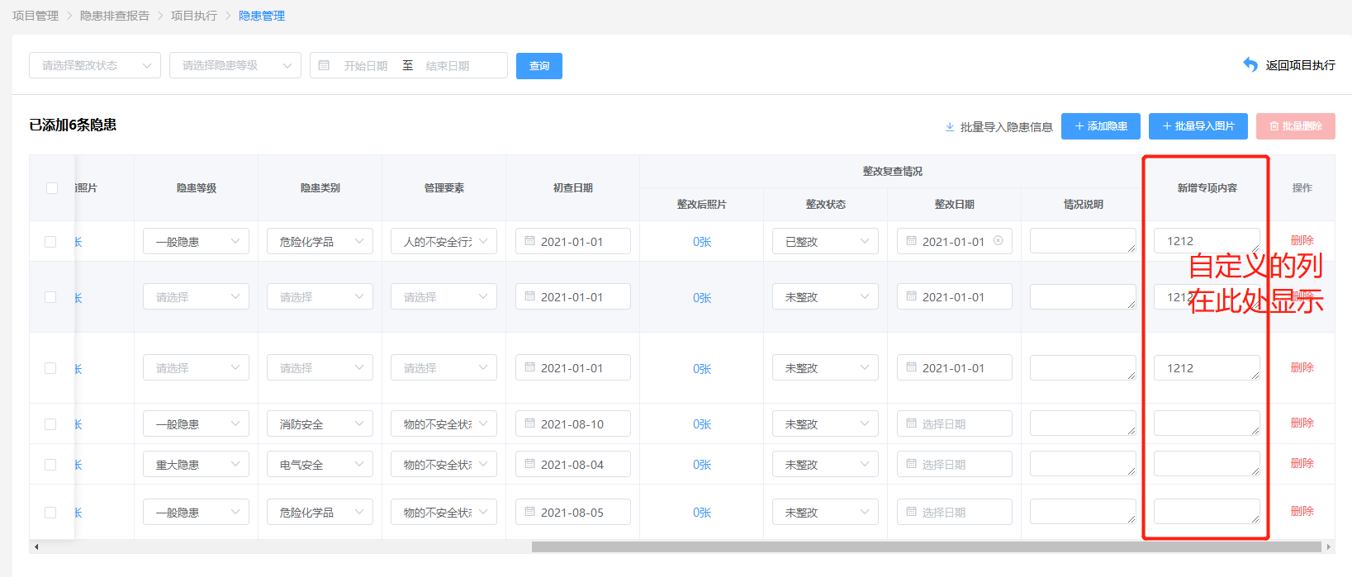The height and width of the screenshot is (577, 1352).
Task: Click calendar icon in the 开始日期 filter
Action: pos(324,65)
